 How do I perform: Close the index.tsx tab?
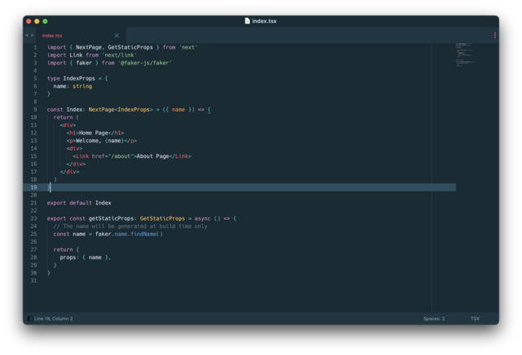pos(117,36)
